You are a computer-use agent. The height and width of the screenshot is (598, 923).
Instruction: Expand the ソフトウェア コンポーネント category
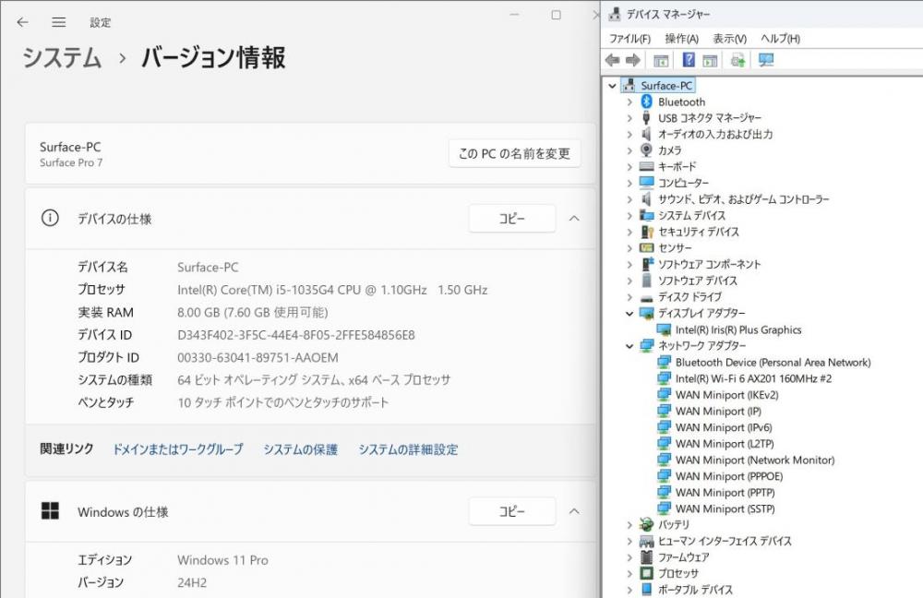[629, 264]
